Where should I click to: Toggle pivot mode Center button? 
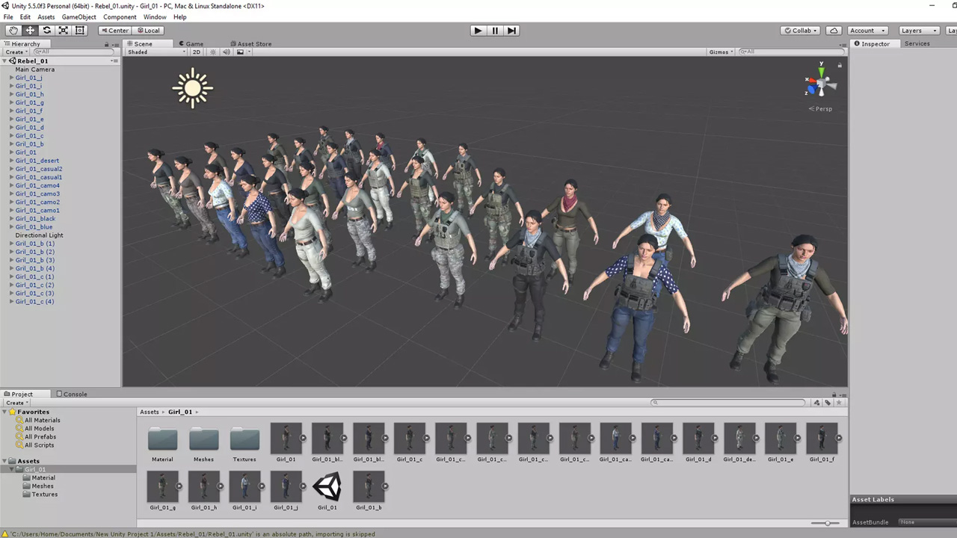(114, 31)
